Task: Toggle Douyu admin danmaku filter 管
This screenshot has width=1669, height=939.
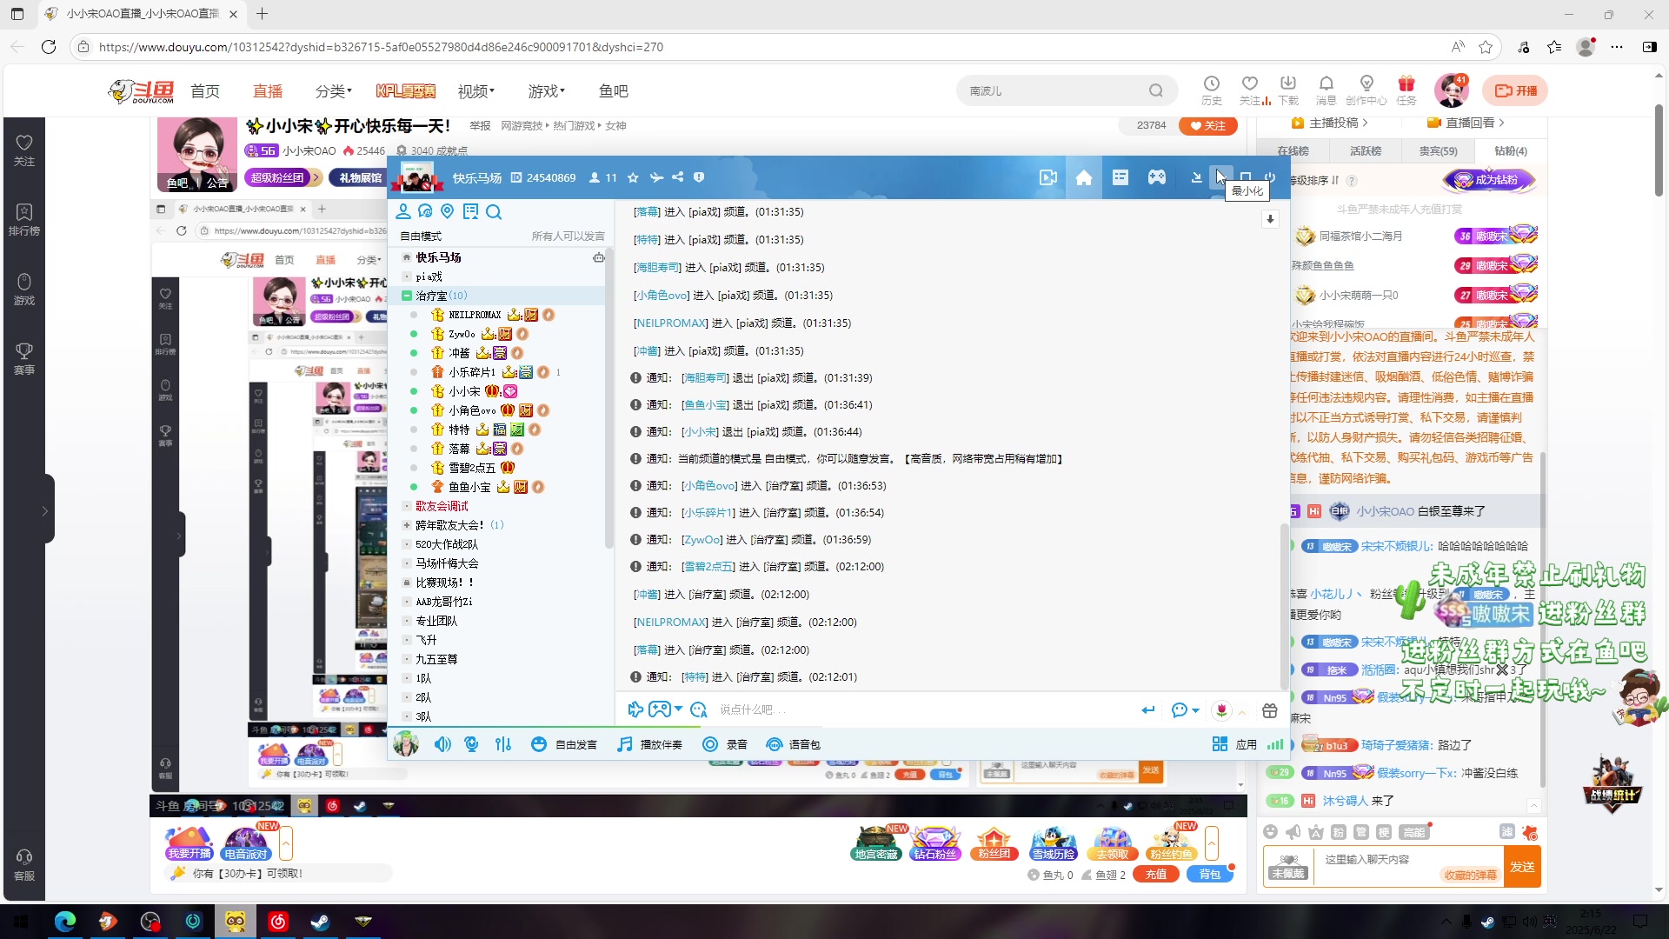Action: (1361, 832)
